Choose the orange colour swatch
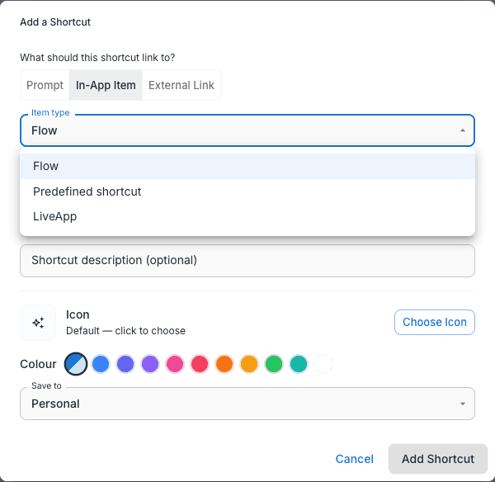The image size is (495, 482). coord(224,364)
